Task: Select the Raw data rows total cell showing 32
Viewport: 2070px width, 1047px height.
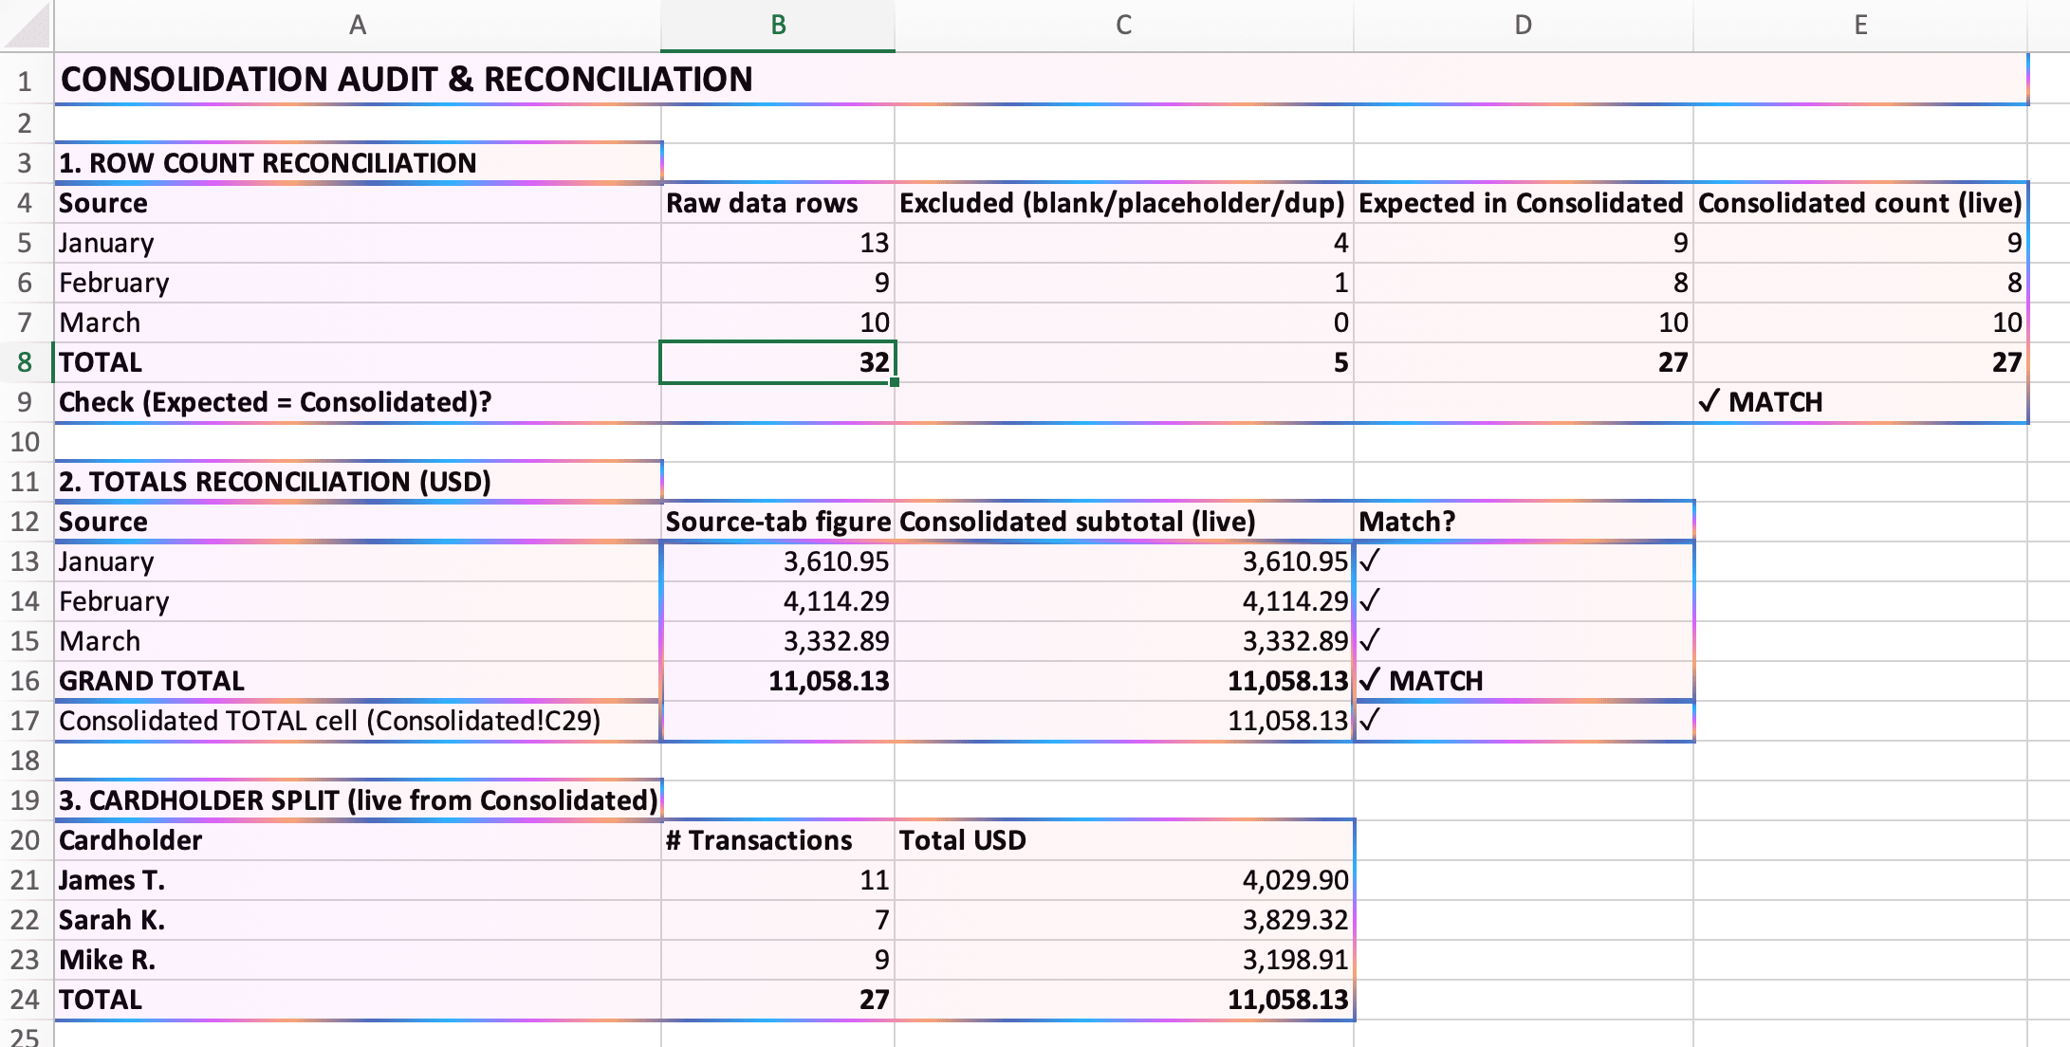Action: tap(778, 362)
